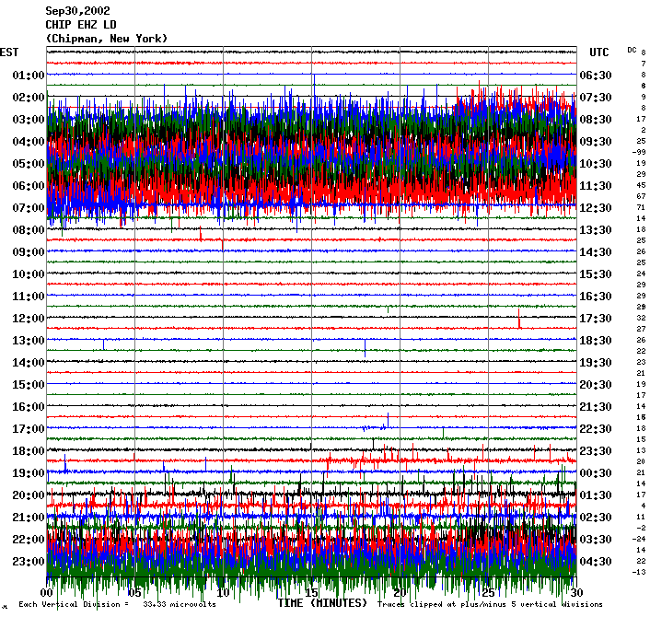Screen dimensions: 650x617
Task: Select the EST time label "22:00"
Action: 29,540
